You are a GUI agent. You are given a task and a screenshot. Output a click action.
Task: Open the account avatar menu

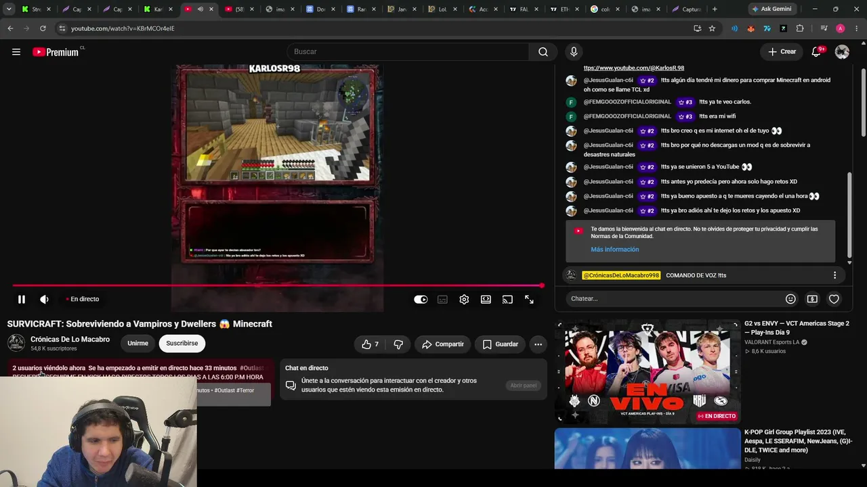pos(842,51)
